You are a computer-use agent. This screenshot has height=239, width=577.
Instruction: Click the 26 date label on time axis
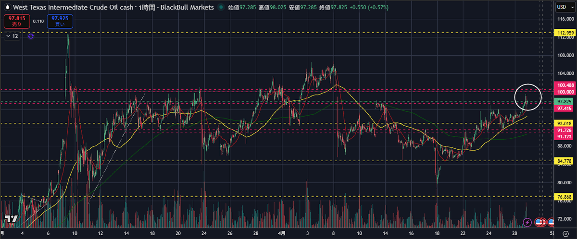pos(230,233)
